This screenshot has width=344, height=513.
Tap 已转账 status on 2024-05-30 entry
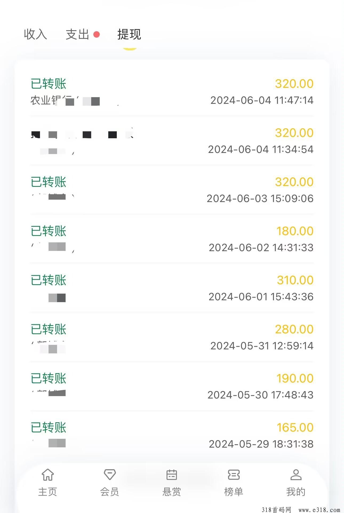pyautogui.click(x=49, y=378)
